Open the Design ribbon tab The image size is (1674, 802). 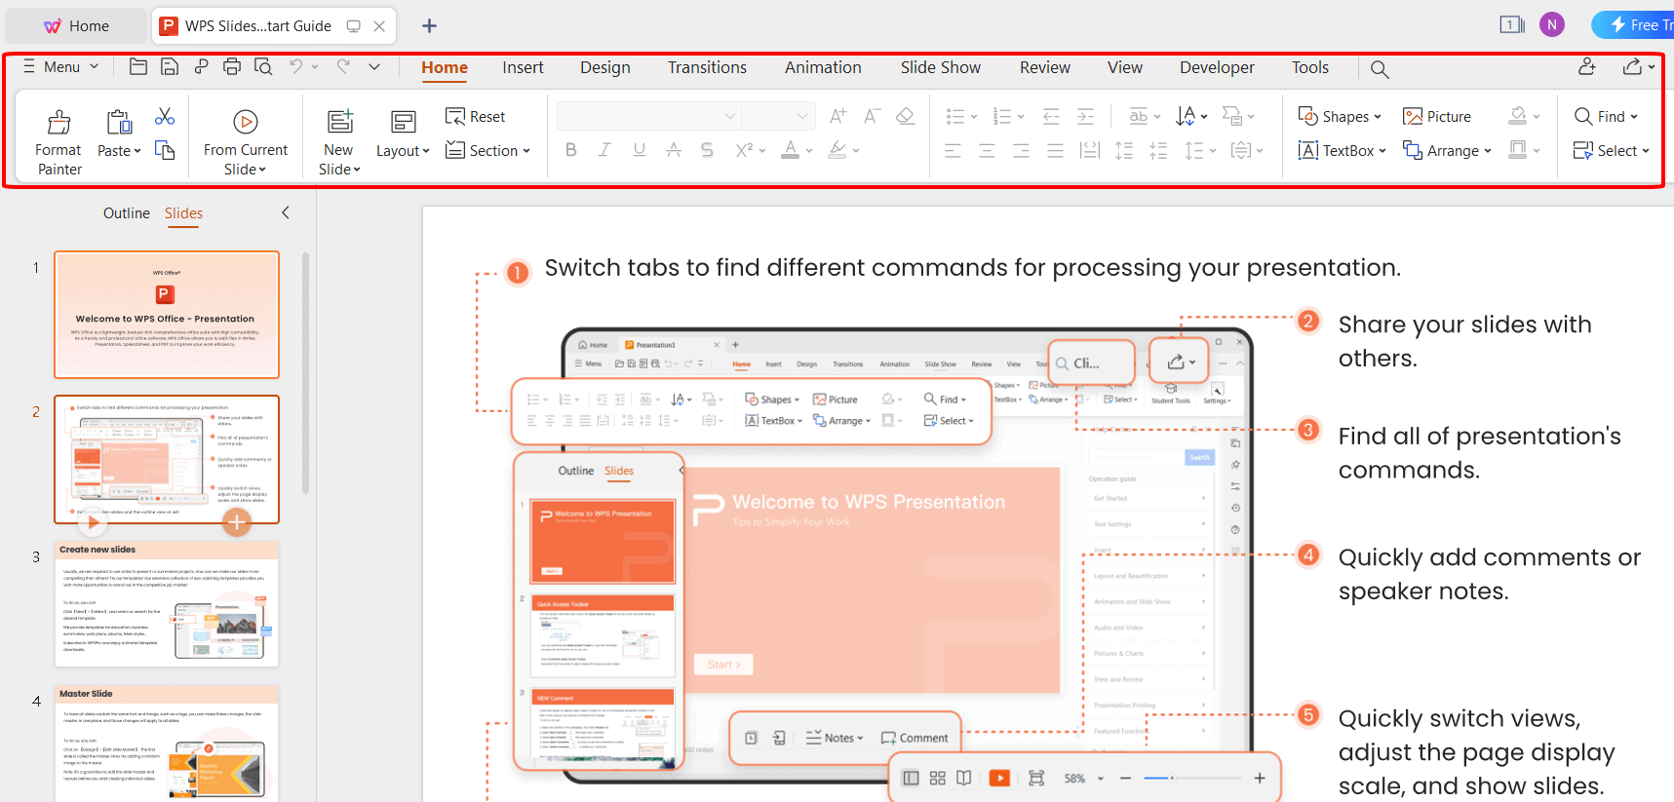coord(605,67)
